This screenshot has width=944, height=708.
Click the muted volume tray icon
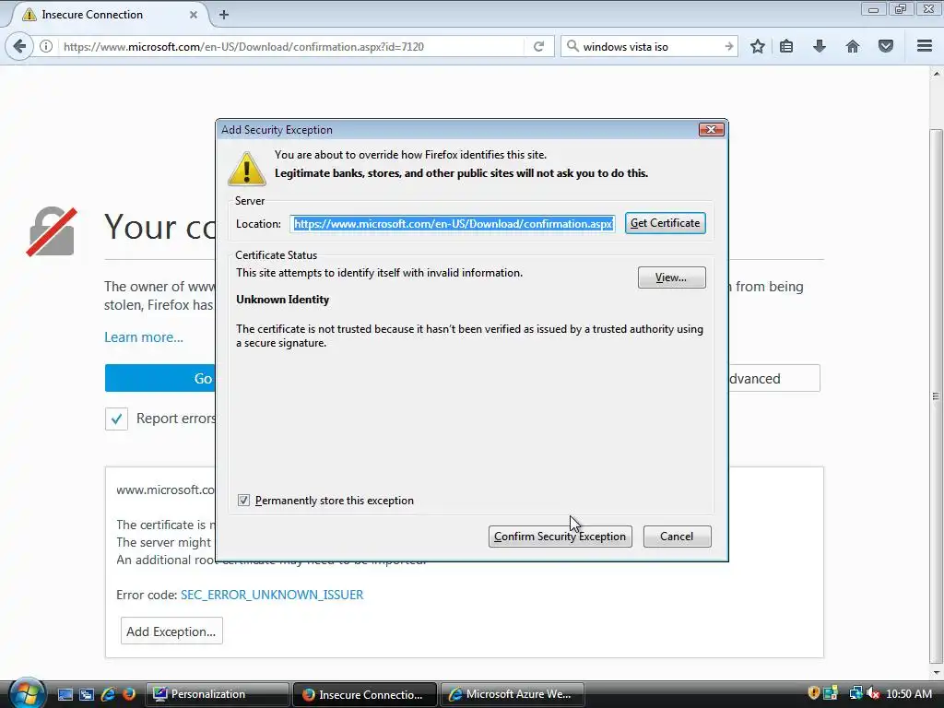[x=874, y=693]
